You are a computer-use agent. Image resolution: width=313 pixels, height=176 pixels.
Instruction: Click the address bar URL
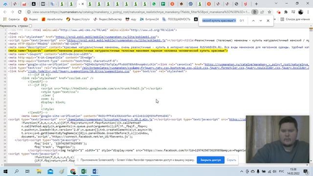(141, 12)
